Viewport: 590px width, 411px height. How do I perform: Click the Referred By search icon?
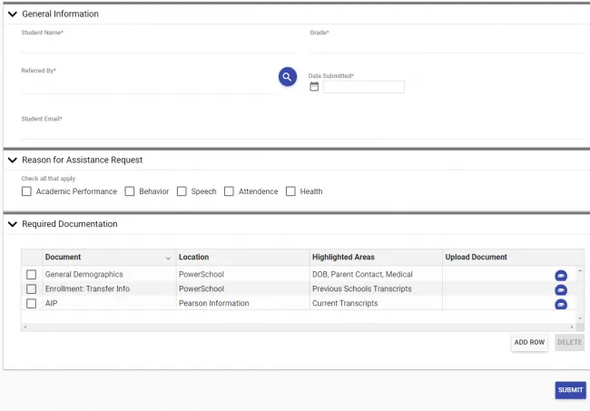click(287, 77)
